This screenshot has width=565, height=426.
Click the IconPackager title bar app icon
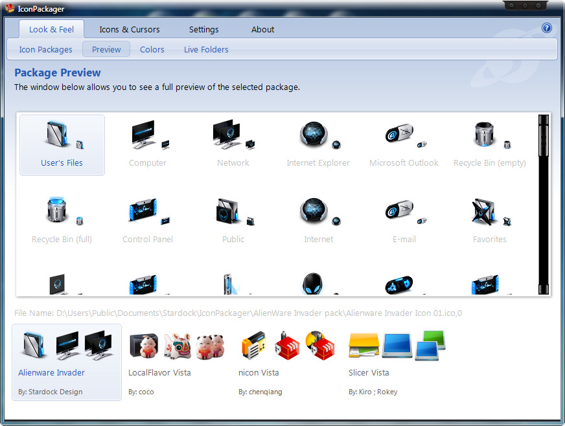[9, 8]
